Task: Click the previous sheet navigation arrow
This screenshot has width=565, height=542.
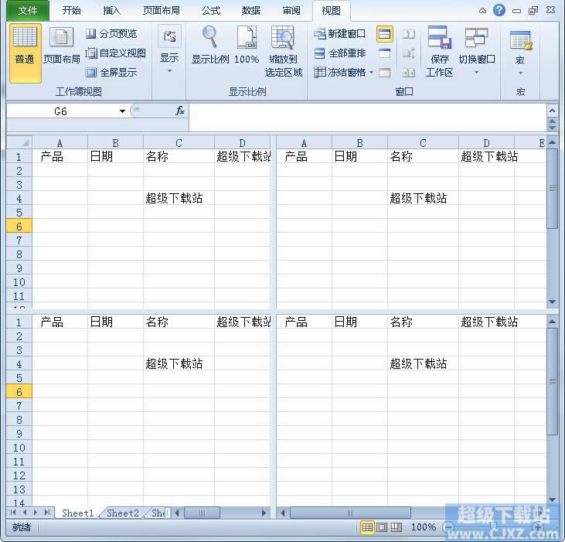Action: coord(25,513)
